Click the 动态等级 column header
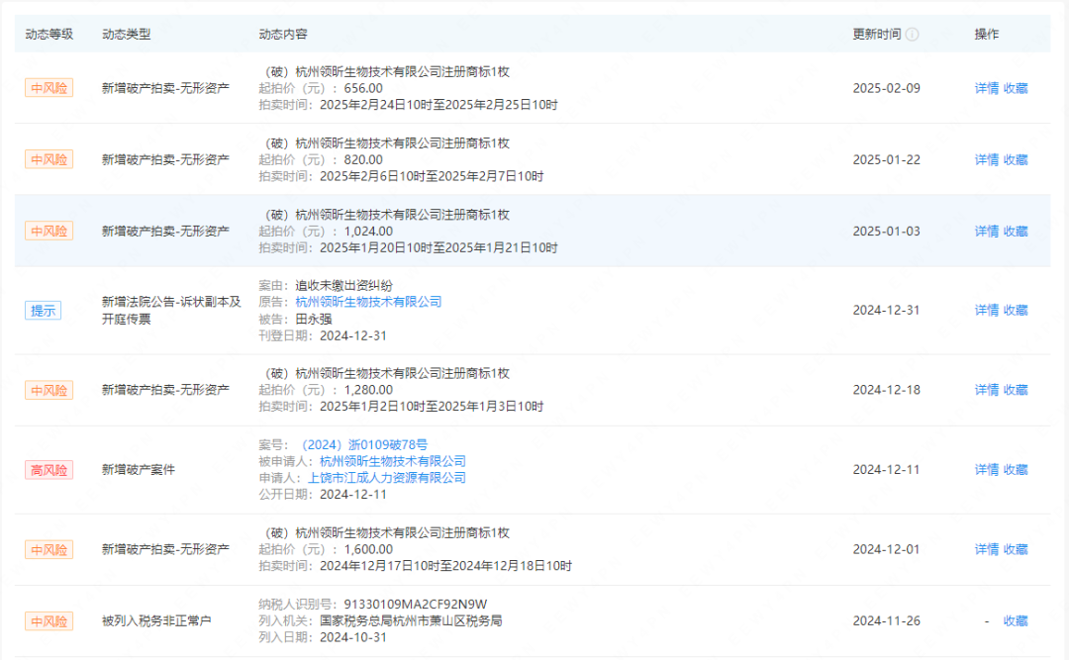 point(49,34)
